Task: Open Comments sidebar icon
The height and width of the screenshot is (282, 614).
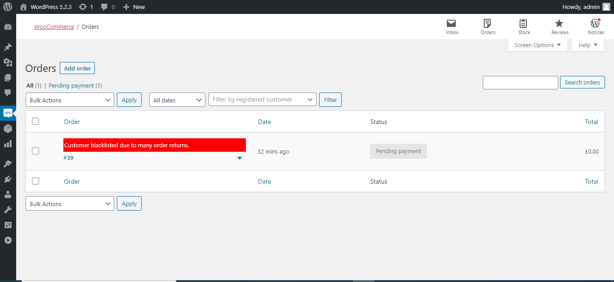Action: (8, 93)
